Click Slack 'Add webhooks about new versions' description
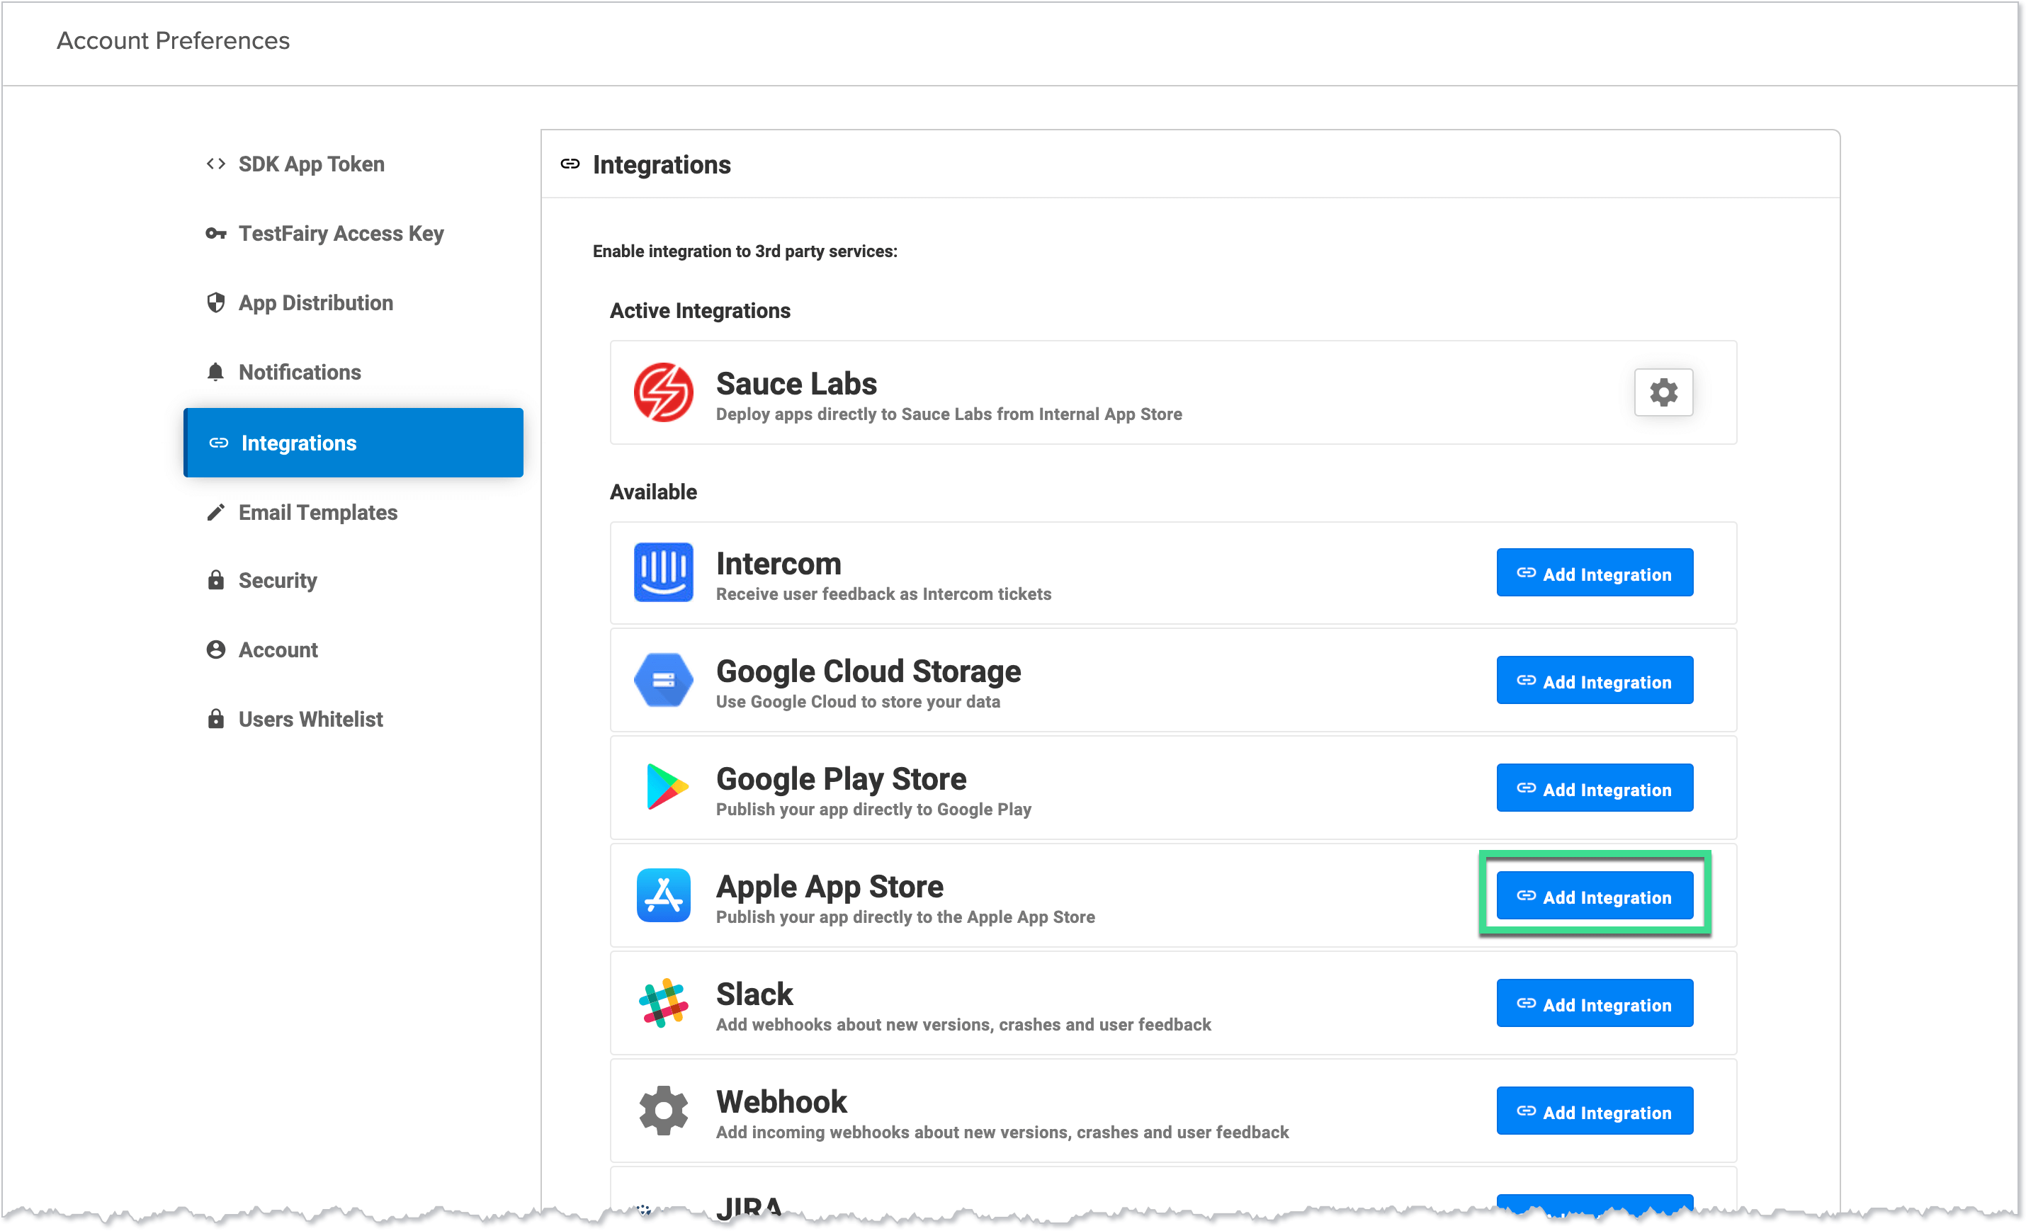Viewport: 2026px width, 1231px height. (963, 1025)
